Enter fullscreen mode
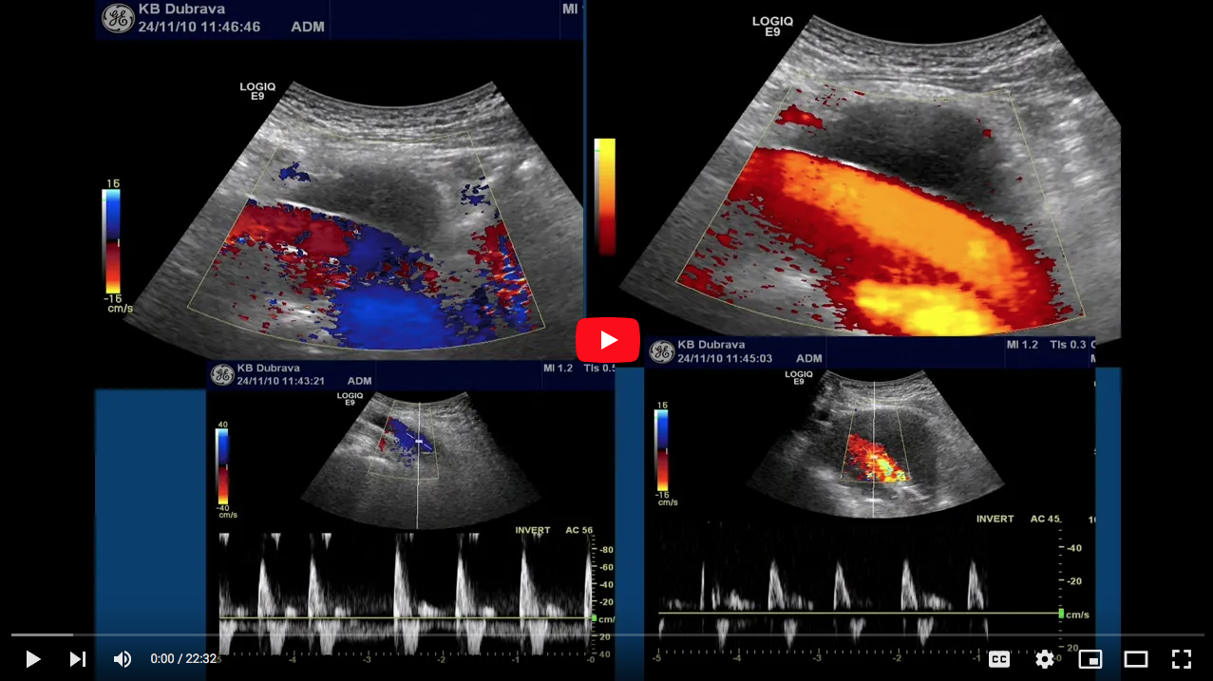 pyautogui.click(x=1181, y=658)
